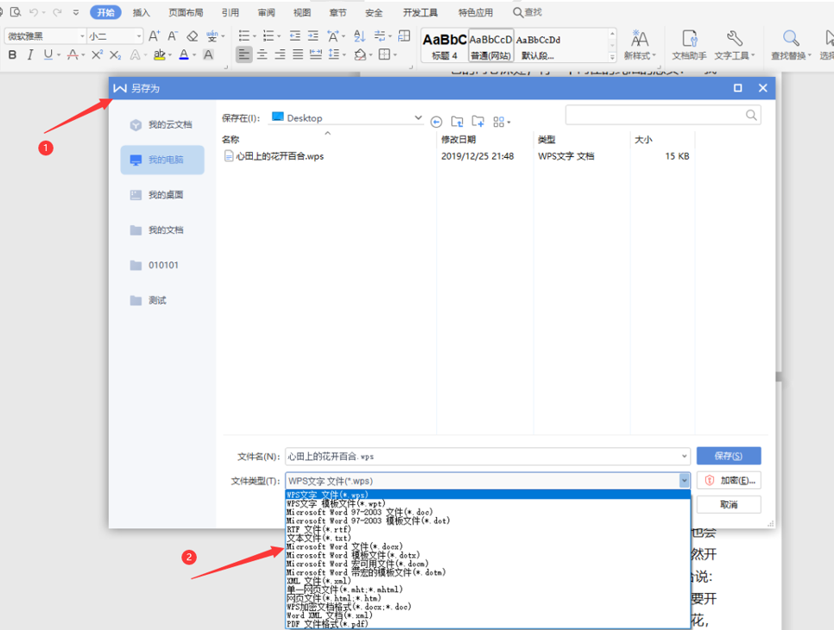
Task: Click the print preview icon in quick access bar
Action: tap(16, 12)
